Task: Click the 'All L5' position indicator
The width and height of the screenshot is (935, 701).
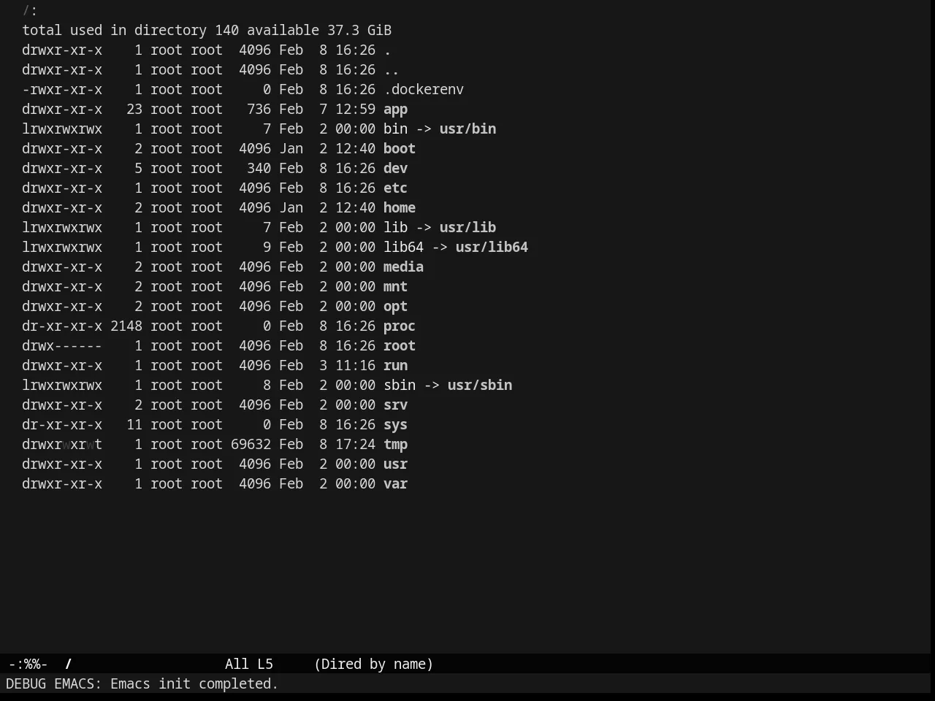Action: coord(249,664)
